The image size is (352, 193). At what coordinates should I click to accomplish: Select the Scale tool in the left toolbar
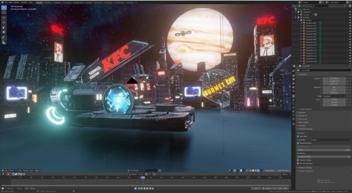(4, 27)
